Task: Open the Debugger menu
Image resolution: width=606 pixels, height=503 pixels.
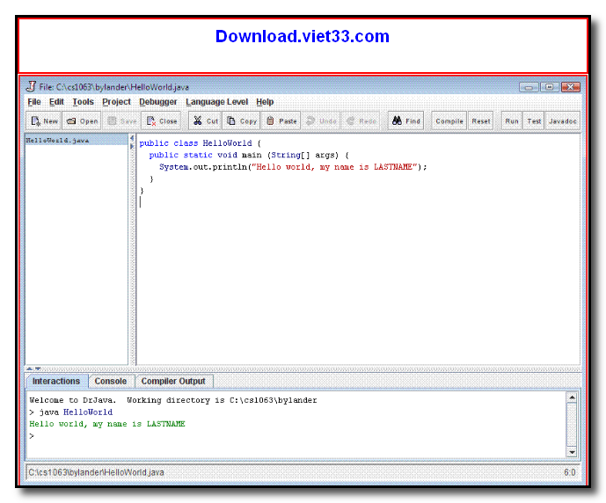Action: [x=158, y=102]
